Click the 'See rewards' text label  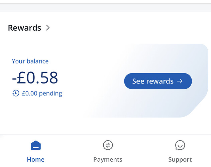point(153,81)
